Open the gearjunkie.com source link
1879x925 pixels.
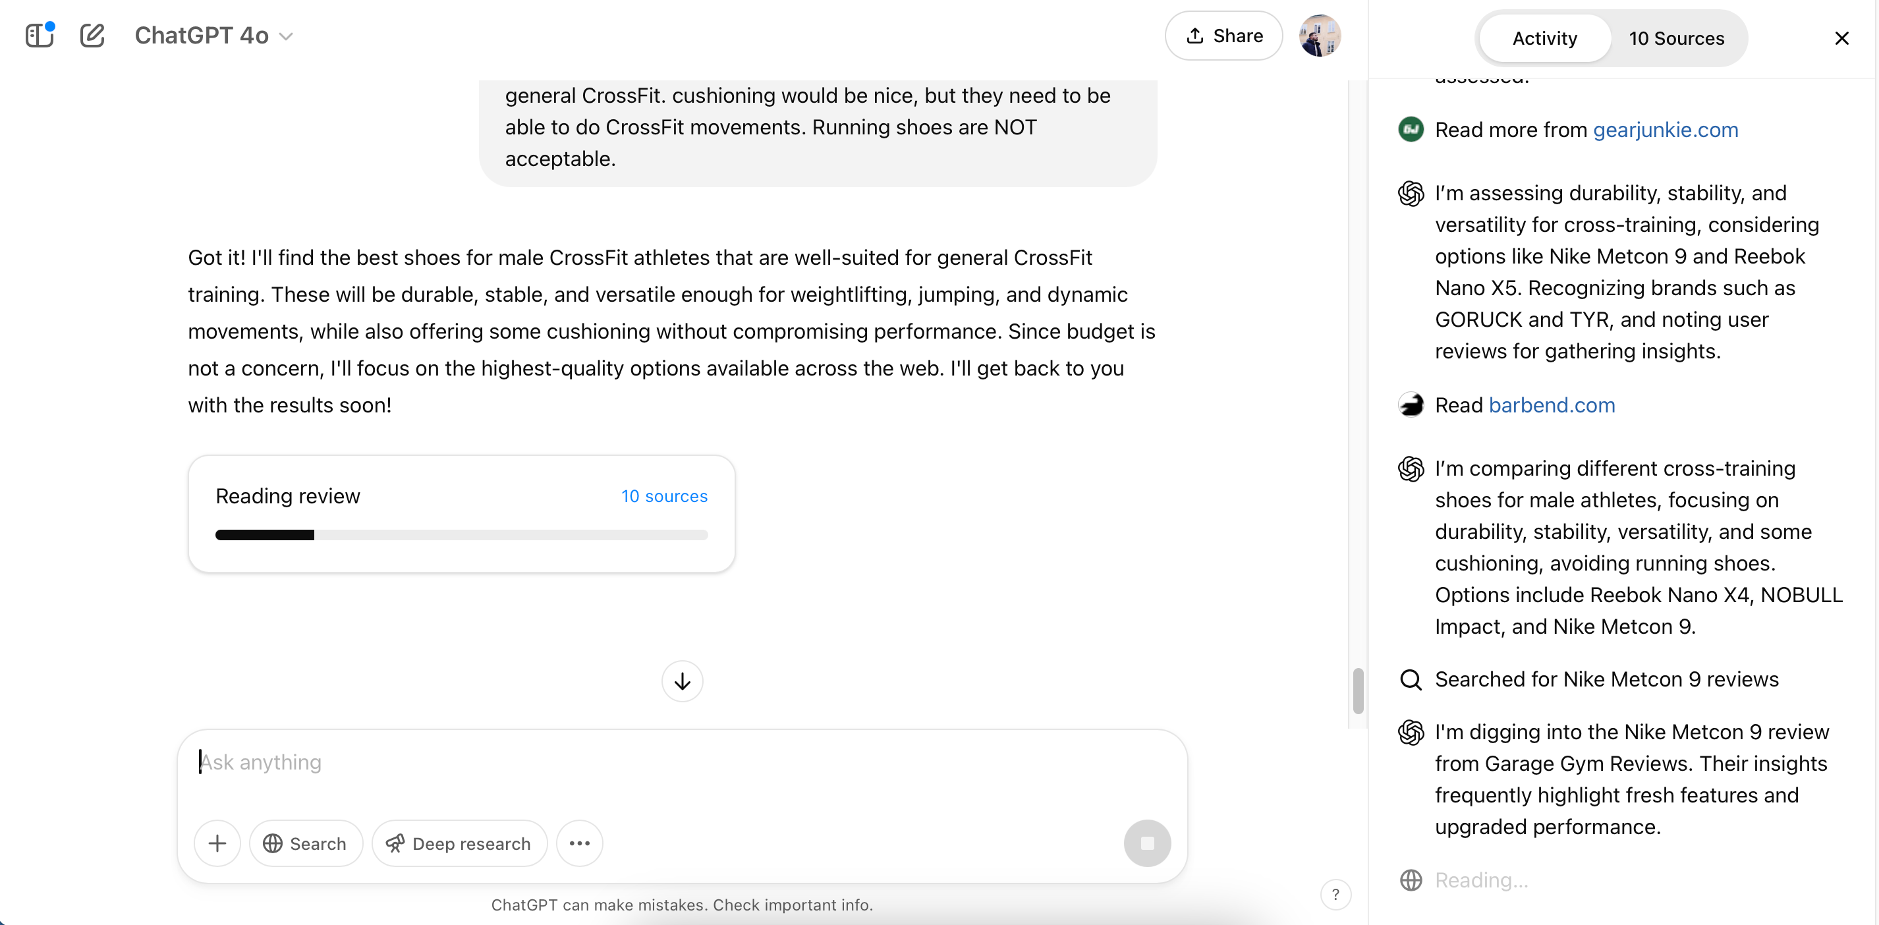click(1666, 130)
